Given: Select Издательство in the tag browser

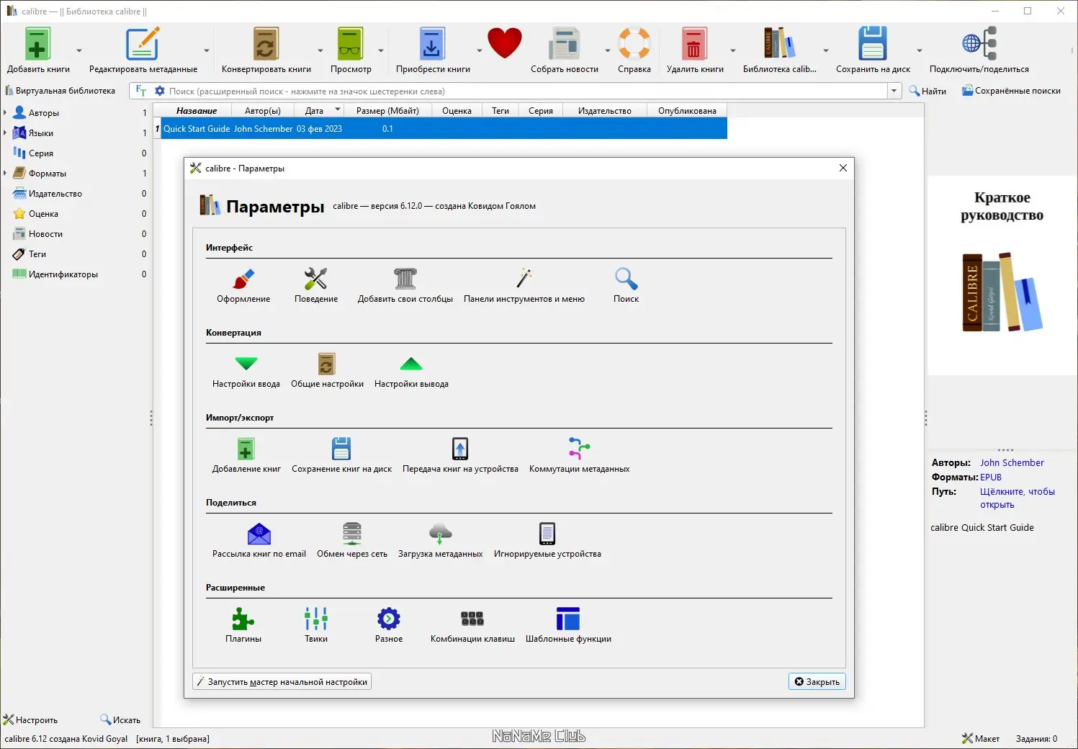Looking at the screenshot, I should [x=55, y=194].
